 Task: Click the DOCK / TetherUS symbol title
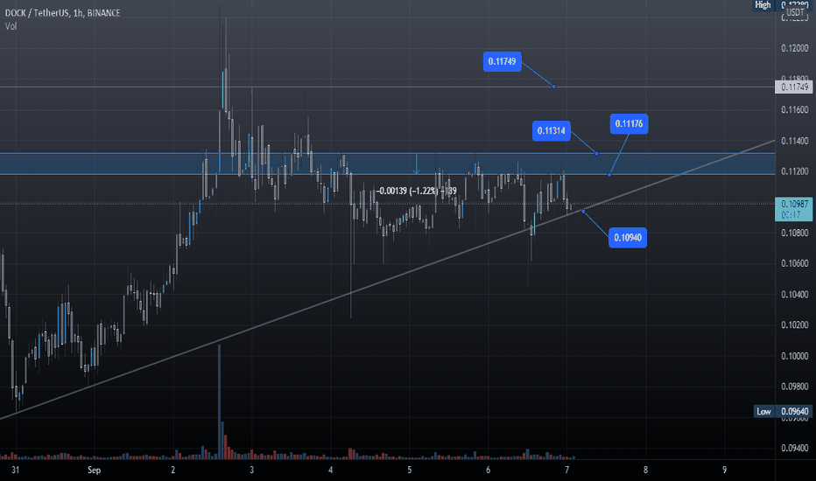click(x=62, y=13)
